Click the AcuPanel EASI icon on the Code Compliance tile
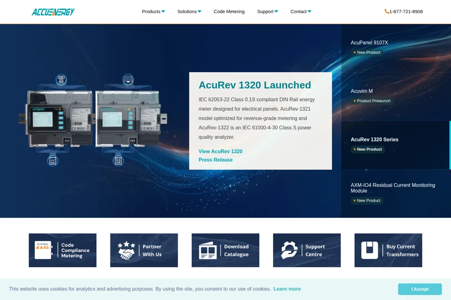 tap(43, 250)
